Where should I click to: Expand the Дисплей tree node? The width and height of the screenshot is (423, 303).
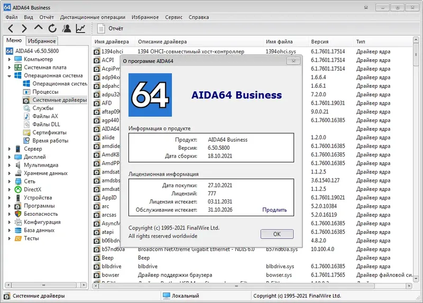point(10,157)
